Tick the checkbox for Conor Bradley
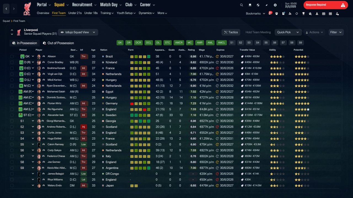 pos(12,62)
